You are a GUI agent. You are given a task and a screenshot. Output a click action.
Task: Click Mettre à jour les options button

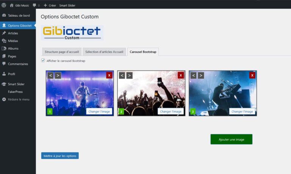point(60,156)
